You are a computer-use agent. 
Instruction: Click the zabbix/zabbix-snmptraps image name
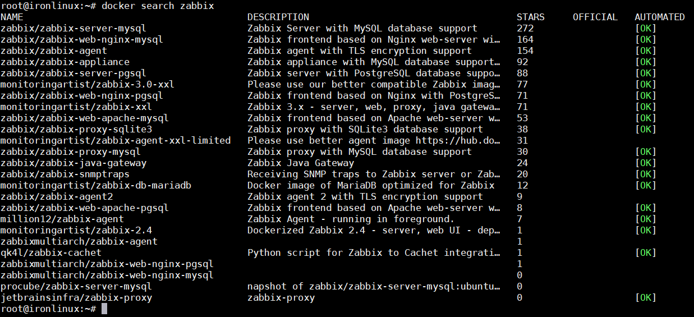[65, 174]
